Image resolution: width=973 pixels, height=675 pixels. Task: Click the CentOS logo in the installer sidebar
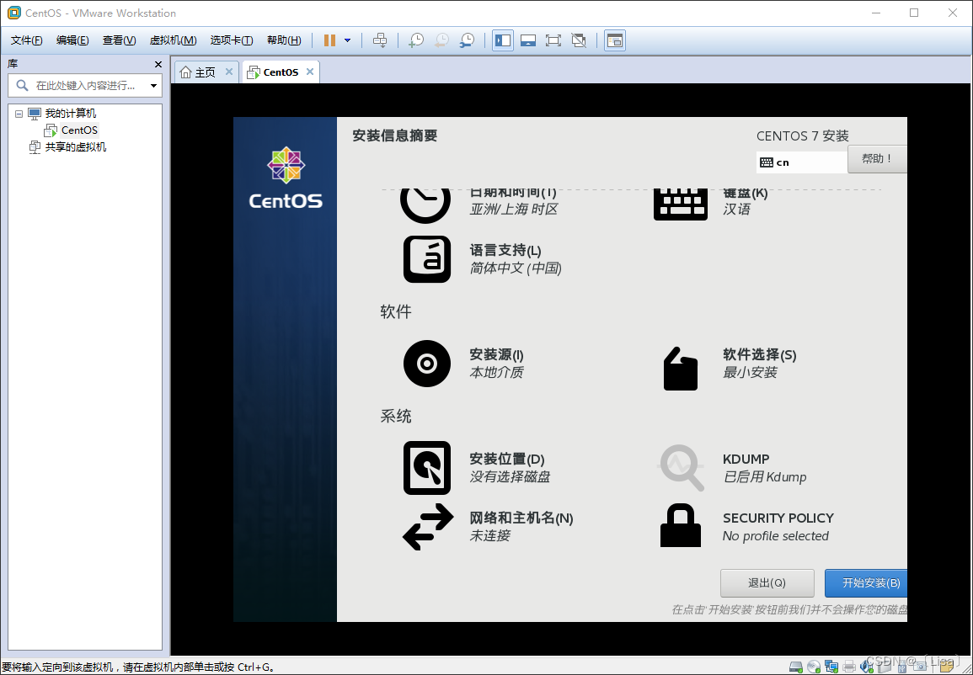[x=286, y=178]
